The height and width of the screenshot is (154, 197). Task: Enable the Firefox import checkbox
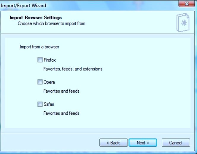pos(40,60)
